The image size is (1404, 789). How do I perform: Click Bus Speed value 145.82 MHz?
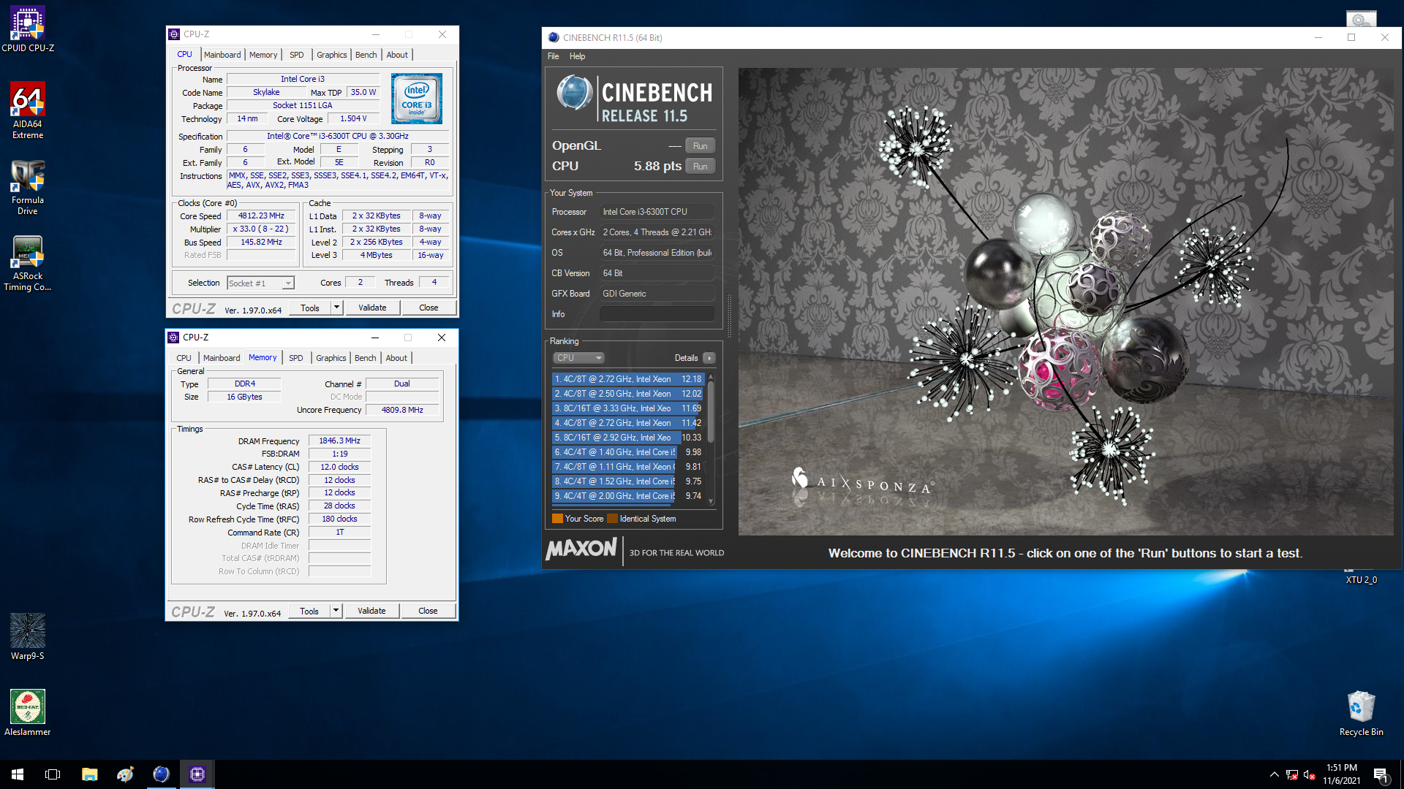[x=261, y=243]
